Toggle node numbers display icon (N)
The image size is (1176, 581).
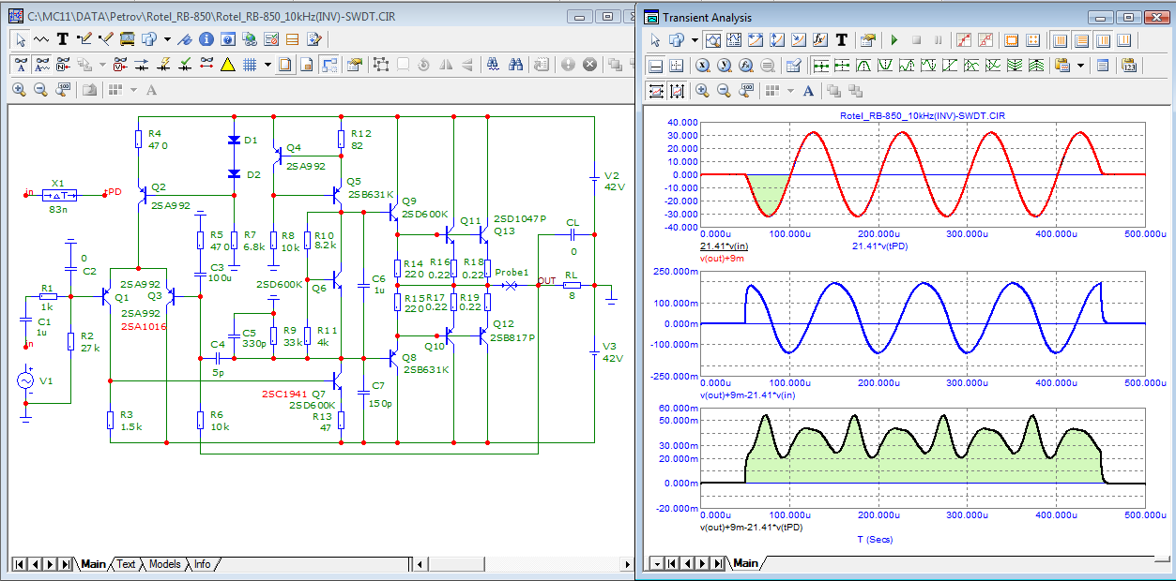click(63, 65)
